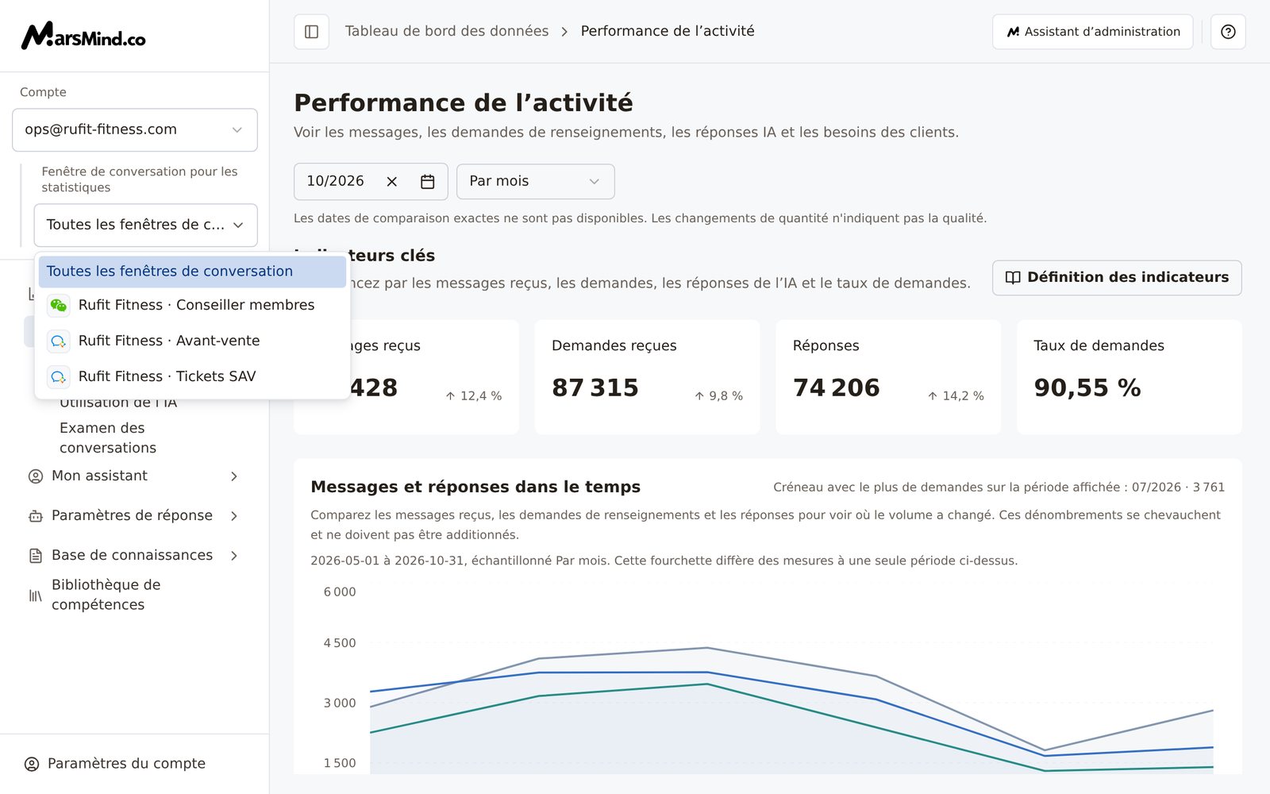
Task: Choose Rufit Fitness · Avant-vente option
Action: [x=192, y=341]
